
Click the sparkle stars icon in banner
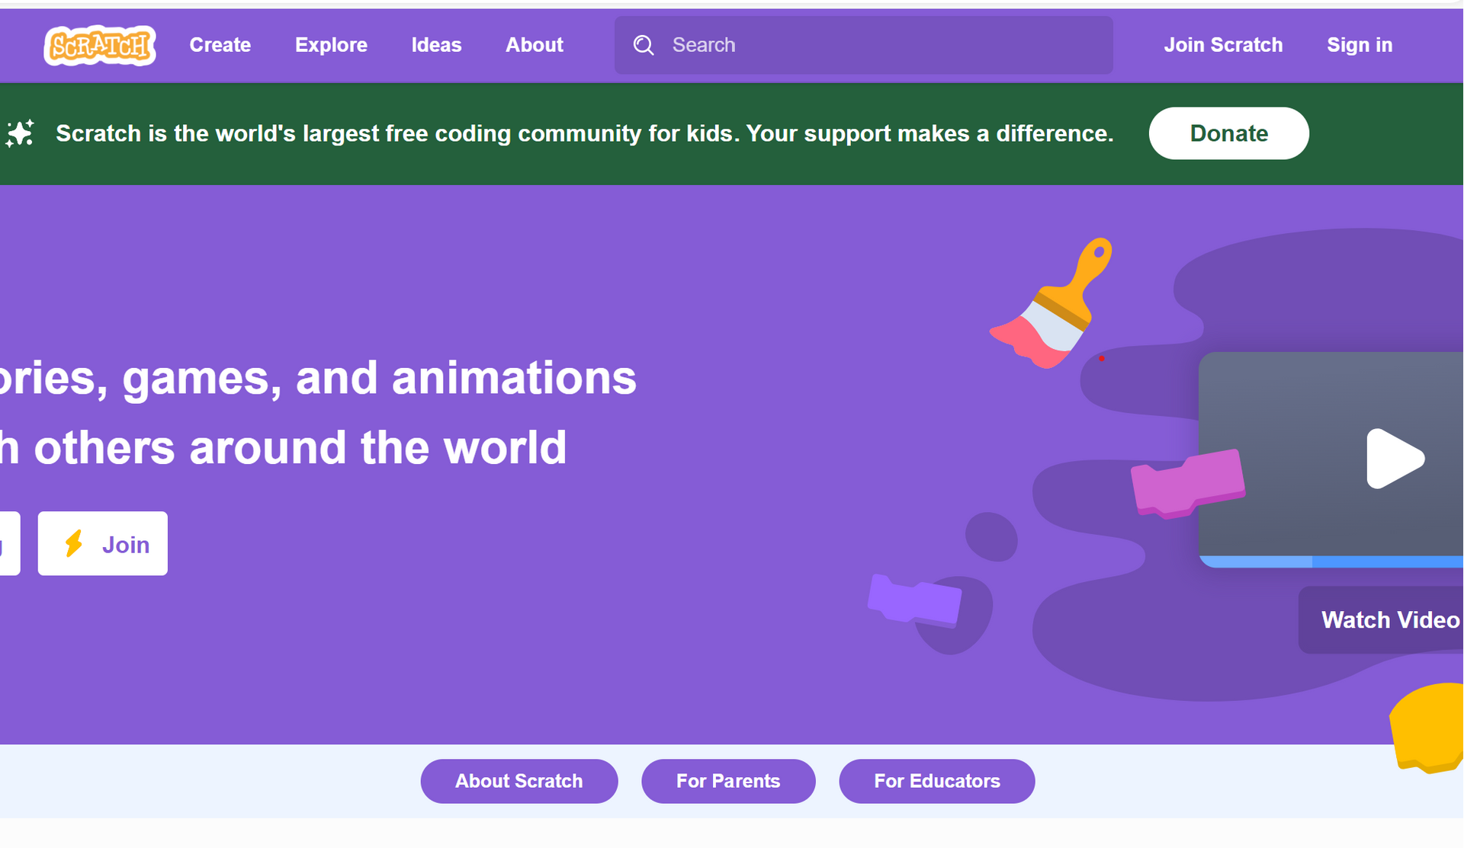[21, 133]
